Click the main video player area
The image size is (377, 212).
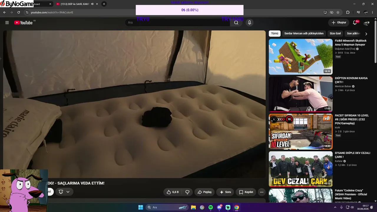(x=134, y=104)
